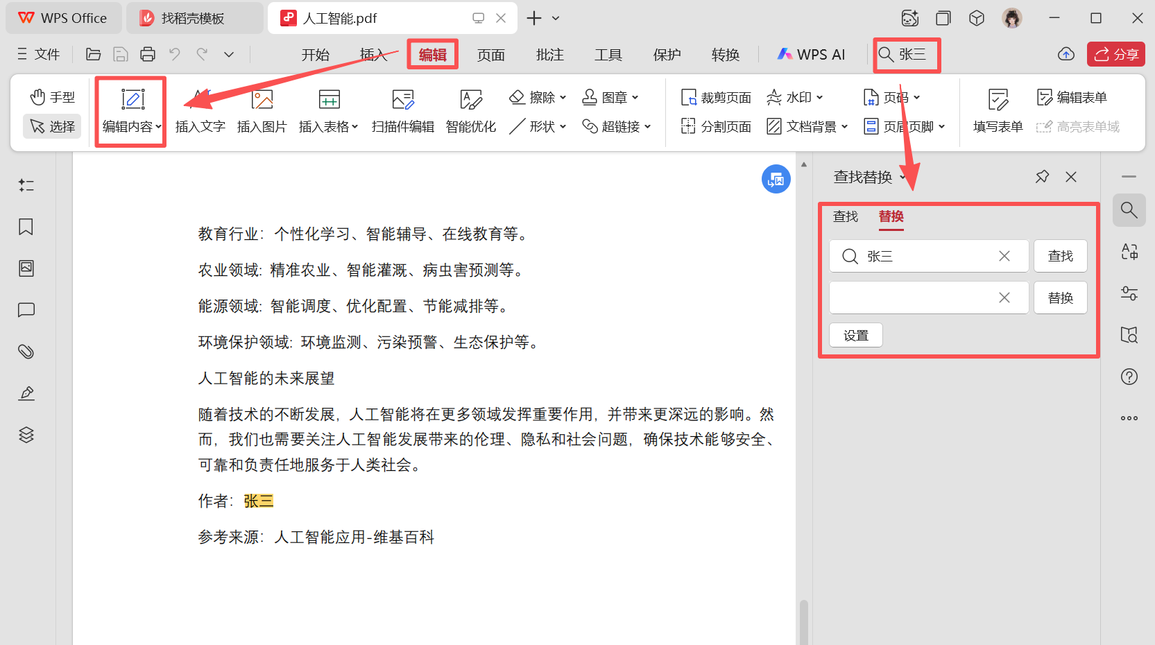The image size is (1155, 645).
Task: Expand the 形状 shapes dropdown
Action: [538, 126]
